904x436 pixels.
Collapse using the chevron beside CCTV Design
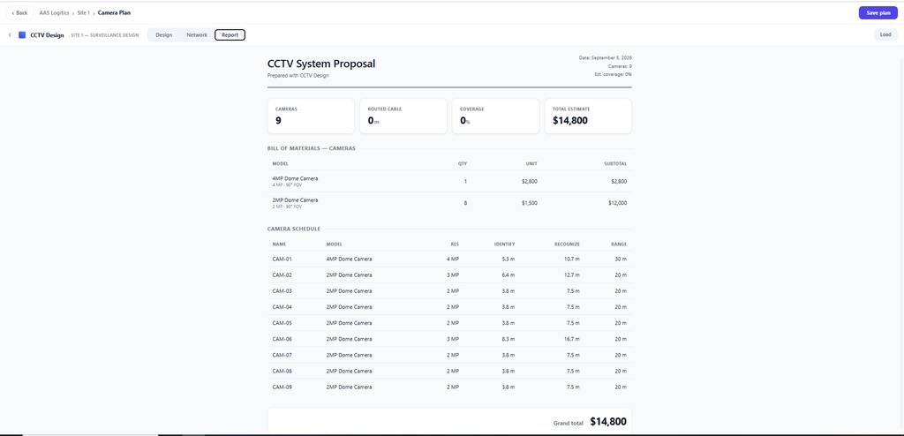(10, 35)
